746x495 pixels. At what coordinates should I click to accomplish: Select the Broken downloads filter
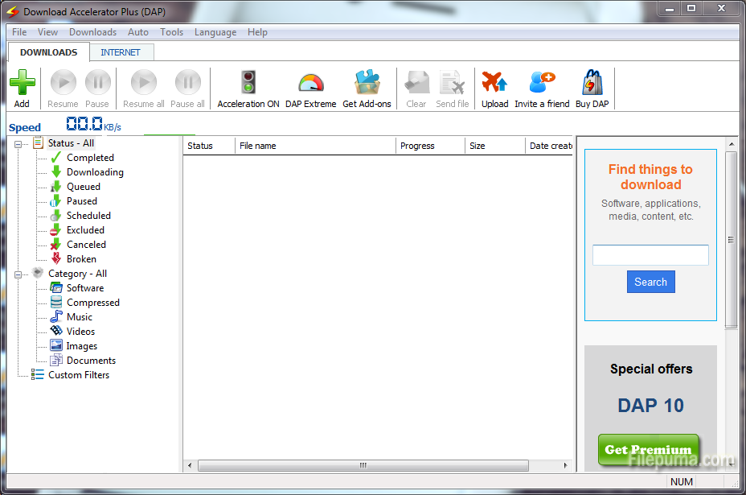click(x=81, y=259)
